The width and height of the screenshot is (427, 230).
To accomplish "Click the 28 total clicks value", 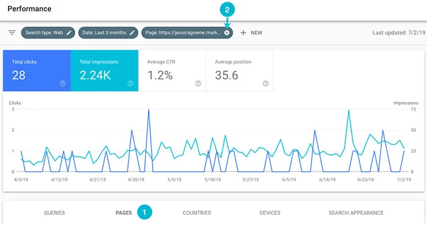I will click(18, 75).
